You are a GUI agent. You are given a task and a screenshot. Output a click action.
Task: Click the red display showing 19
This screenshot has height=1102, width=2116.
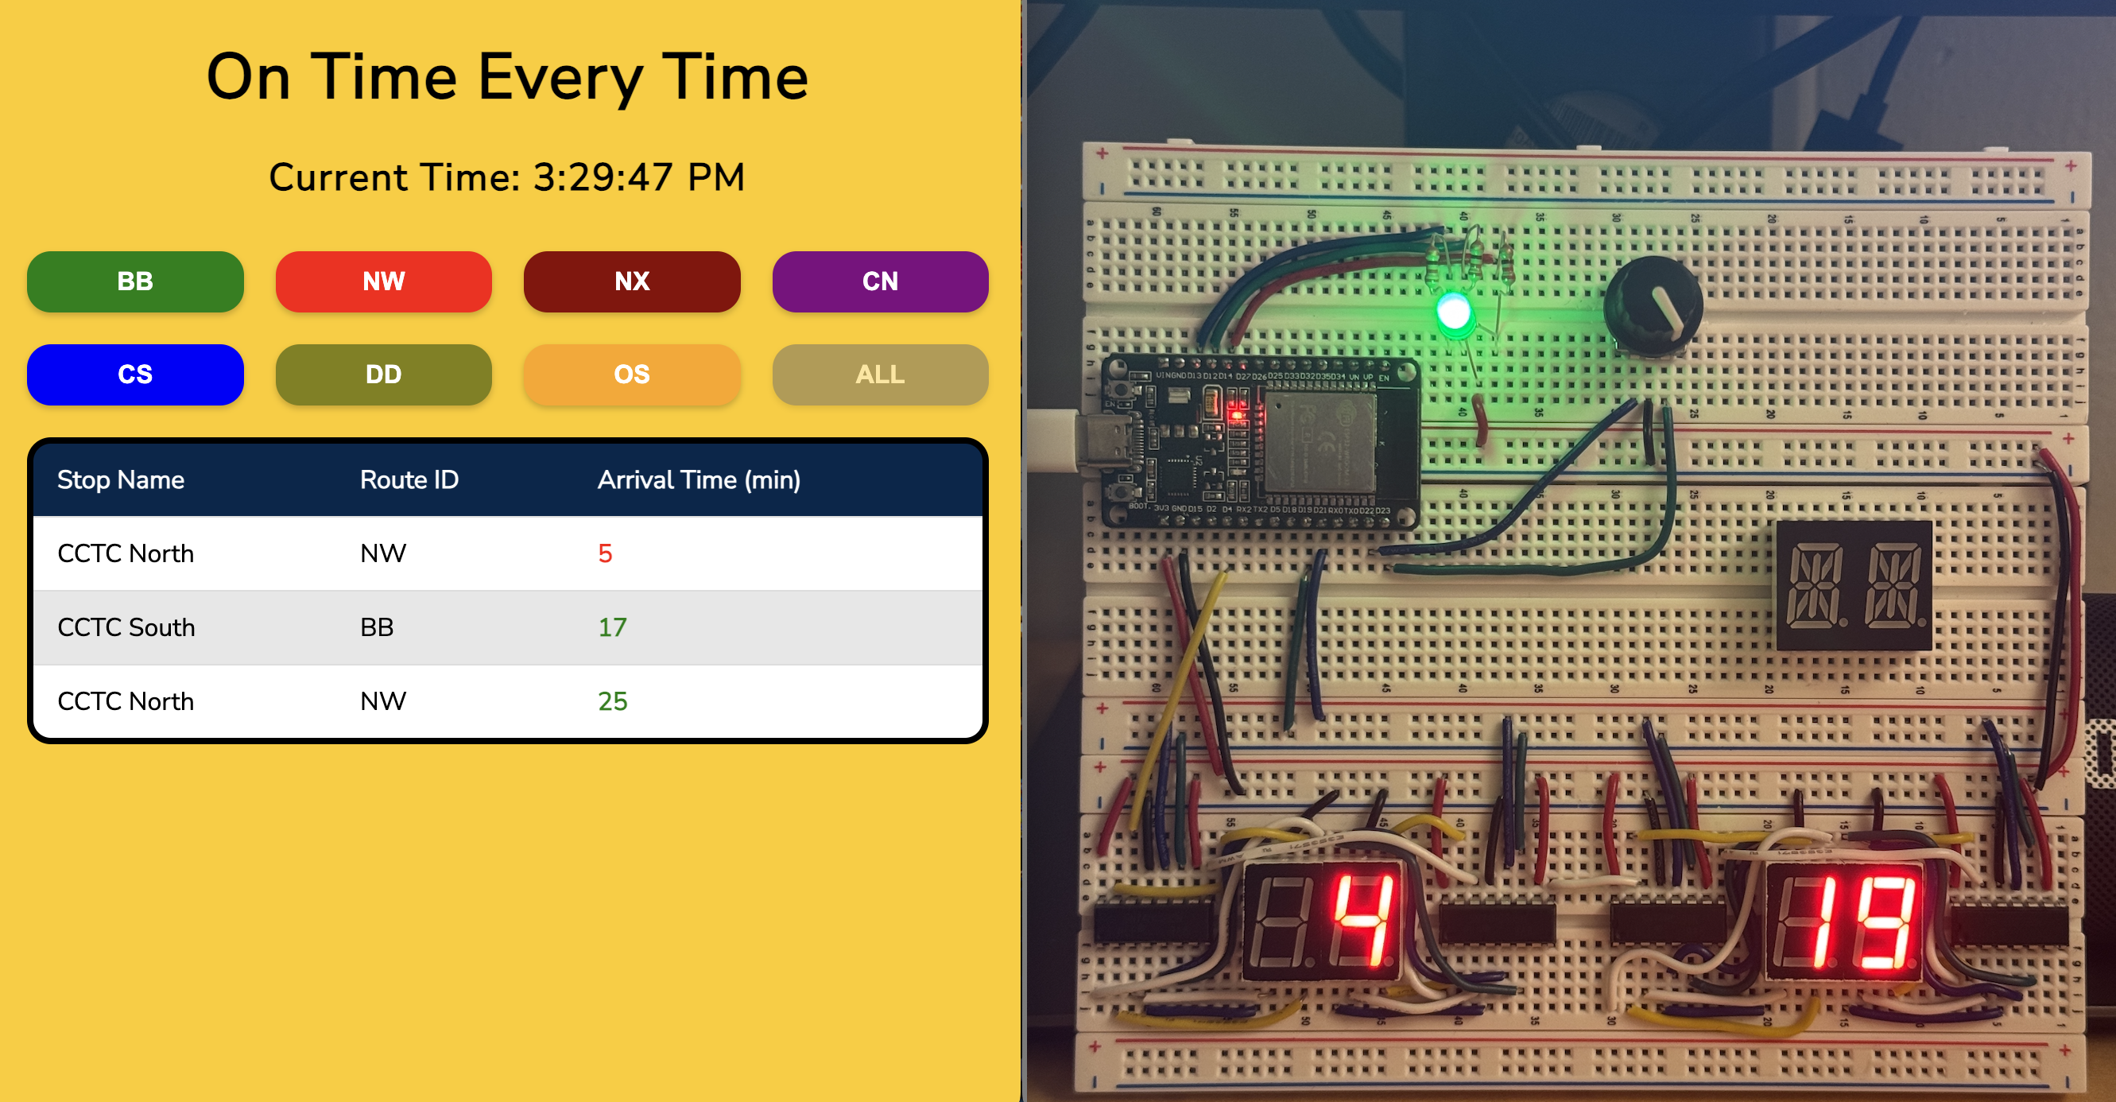coord(1846,922)
